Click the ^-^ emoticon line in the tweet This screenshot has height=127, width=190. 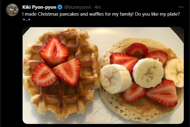click(x=26, y=20)
